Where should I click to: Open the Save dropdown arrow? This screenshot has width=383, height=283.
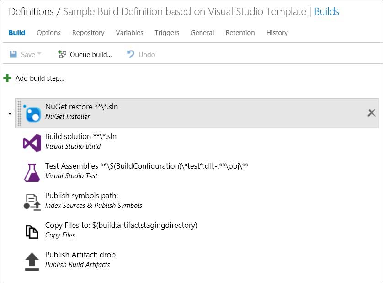click(39, 54)
